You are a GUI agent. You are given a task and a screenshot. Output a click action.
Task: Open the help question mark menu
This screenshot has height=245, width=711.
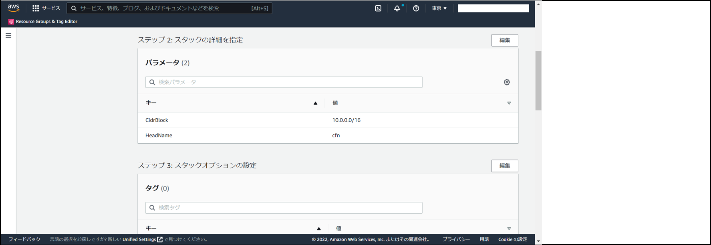(416, 8)
